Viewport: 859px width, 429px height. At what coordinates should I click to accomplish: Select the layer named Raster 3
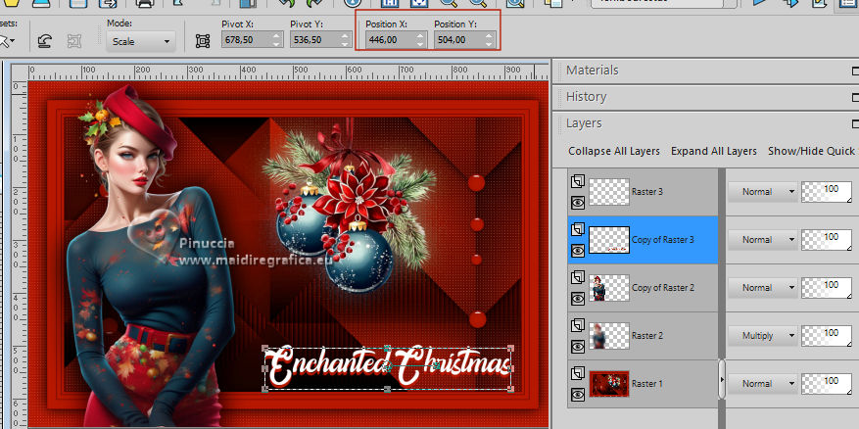(x=647, y=192)
